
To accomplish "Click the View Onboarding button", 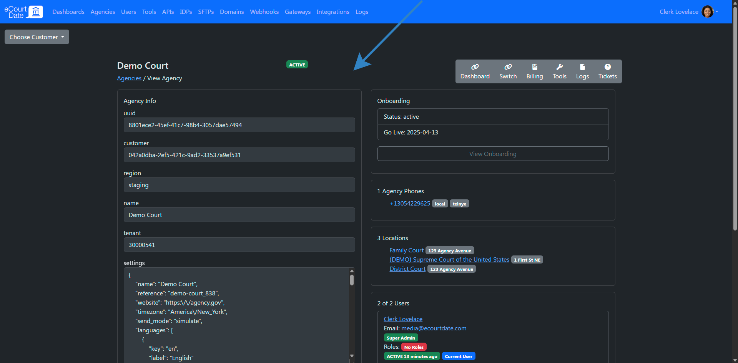I will click(493, 154).
